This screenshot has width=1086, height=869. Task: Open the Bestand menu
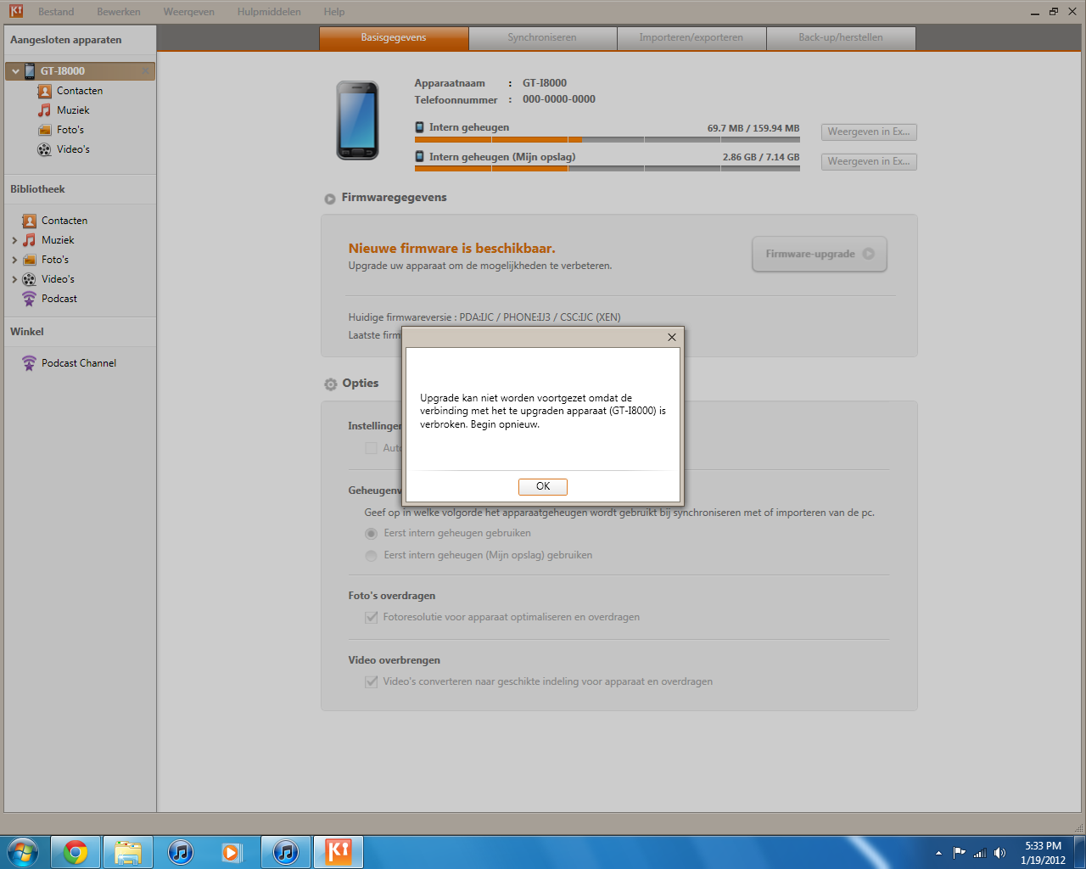point(56,12)
